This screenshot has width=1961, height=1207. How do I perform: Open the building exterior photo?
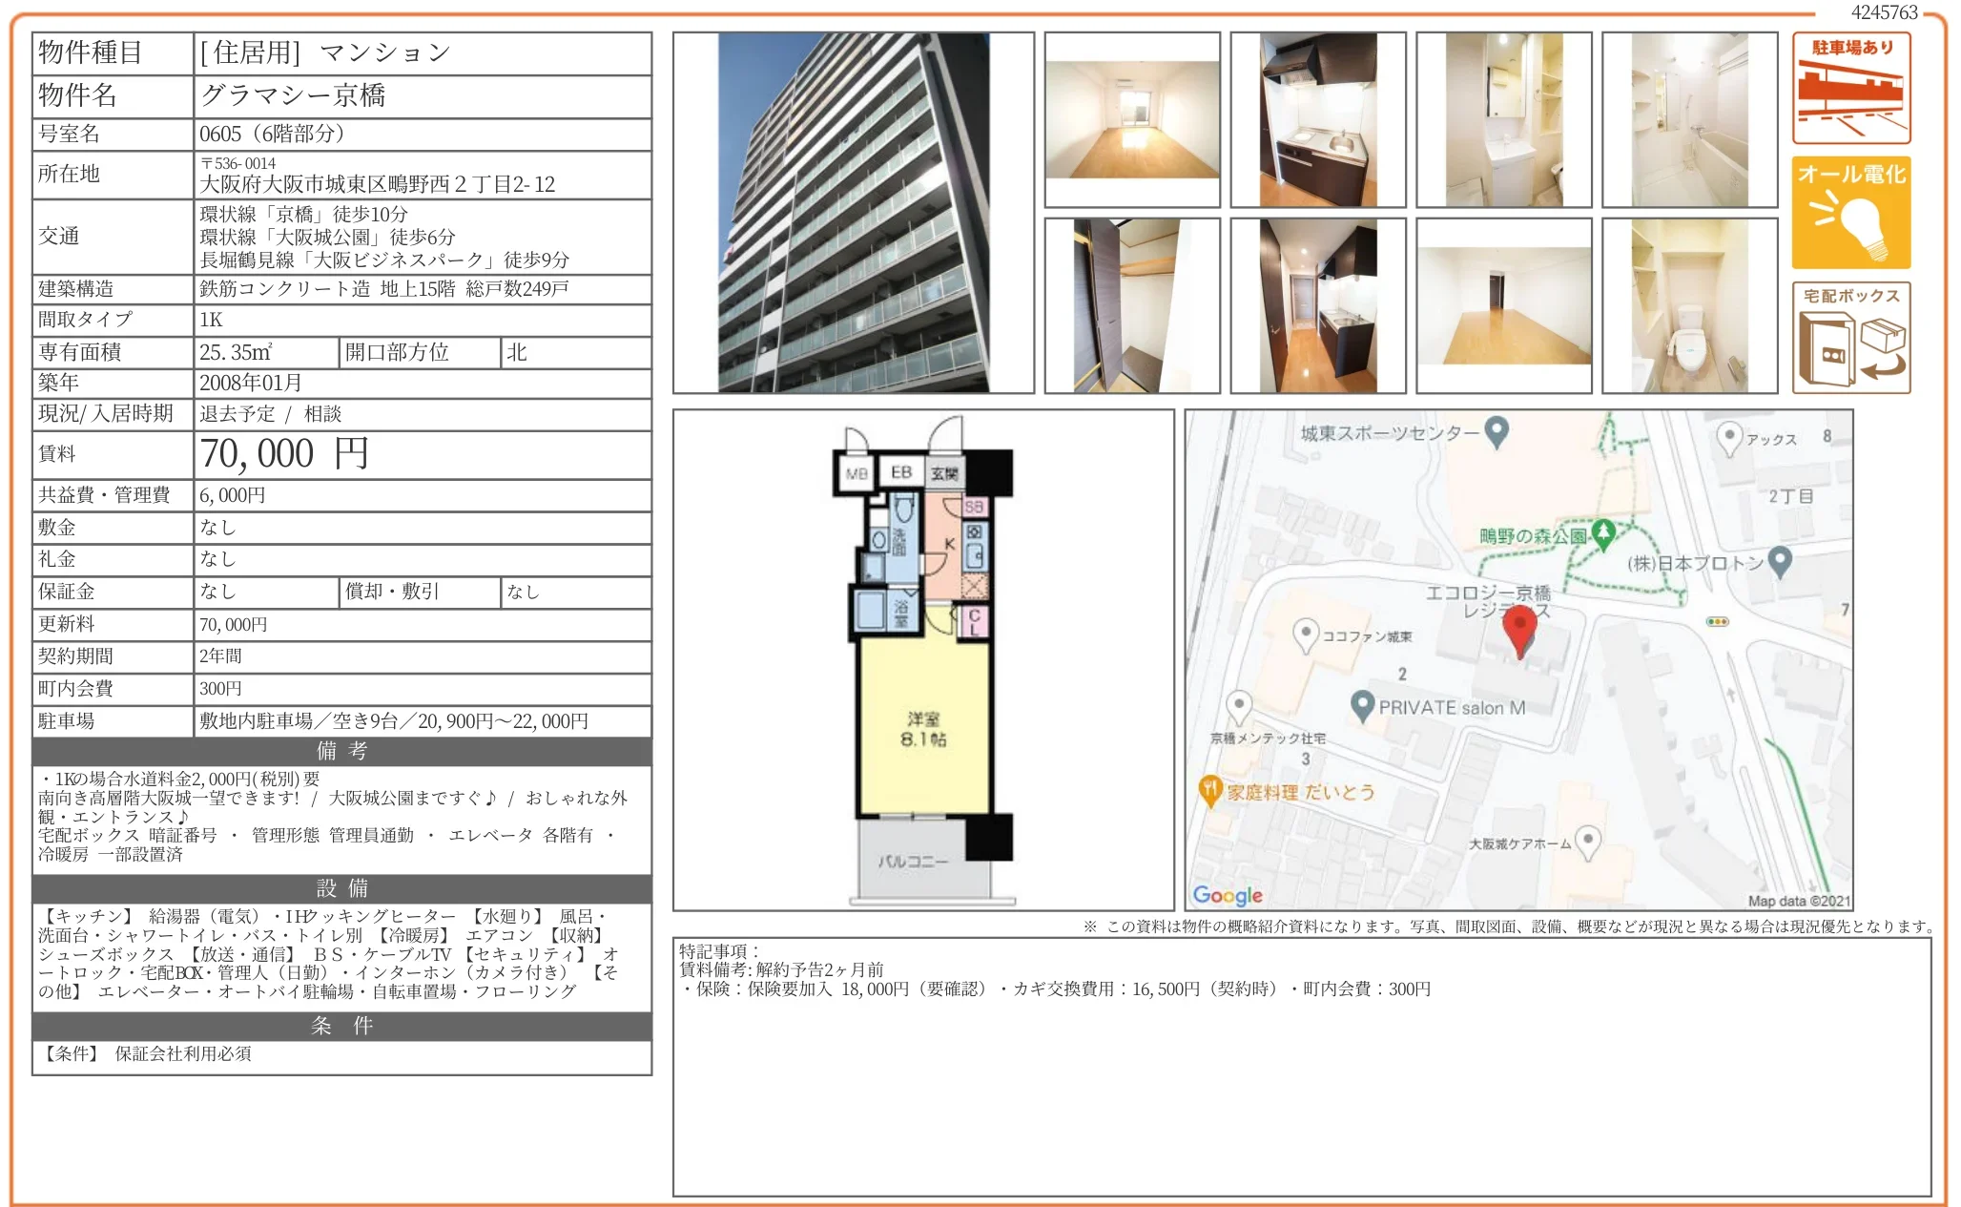tap(853, 213)
